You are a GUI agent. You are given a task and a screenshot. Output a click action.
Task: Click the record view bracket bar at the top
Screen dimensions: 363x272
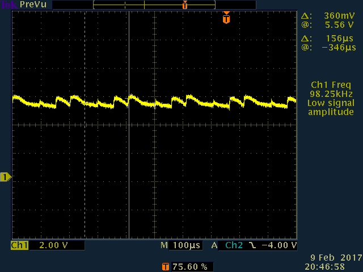tap(154, 5)
